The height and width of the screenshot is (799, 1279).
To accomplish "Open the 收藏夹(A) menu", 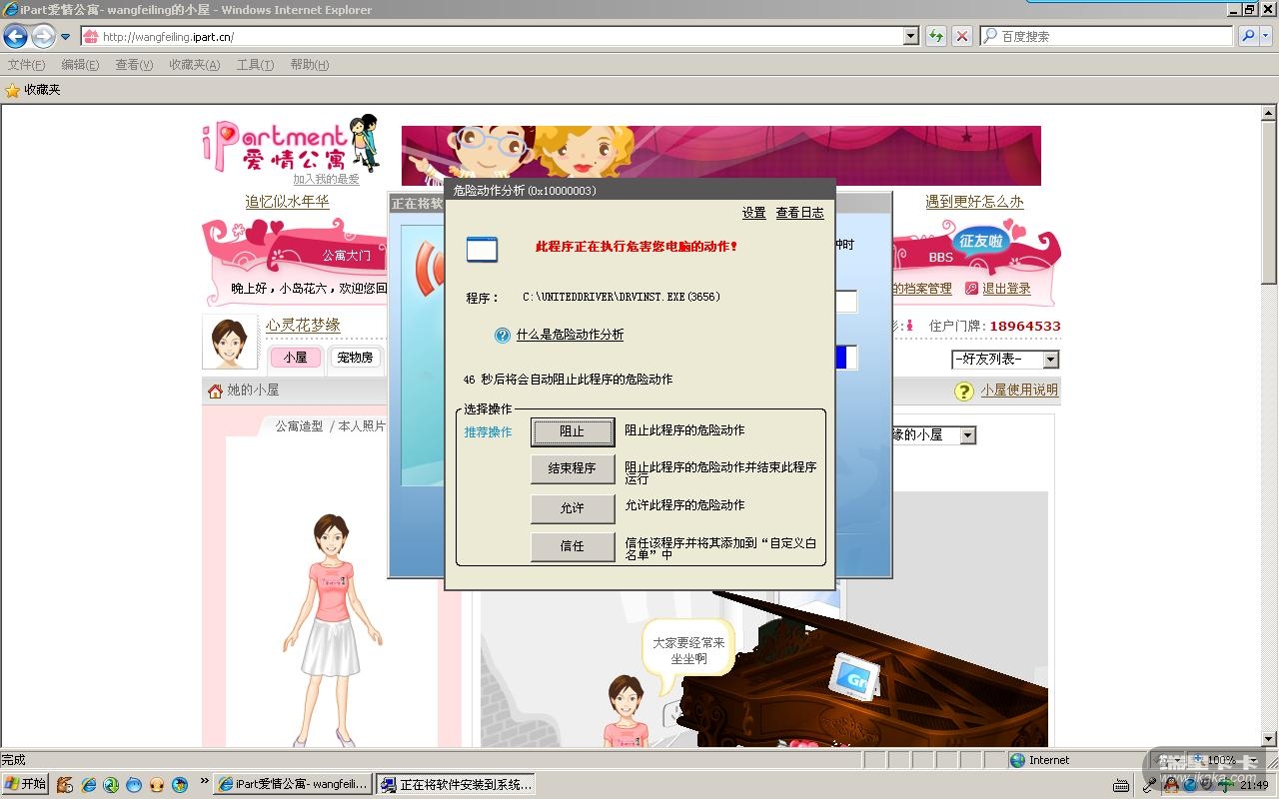I will [x=194, y=65].
